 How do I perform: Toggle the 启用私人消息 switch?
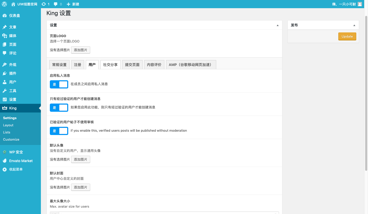(x=59, y=84)
